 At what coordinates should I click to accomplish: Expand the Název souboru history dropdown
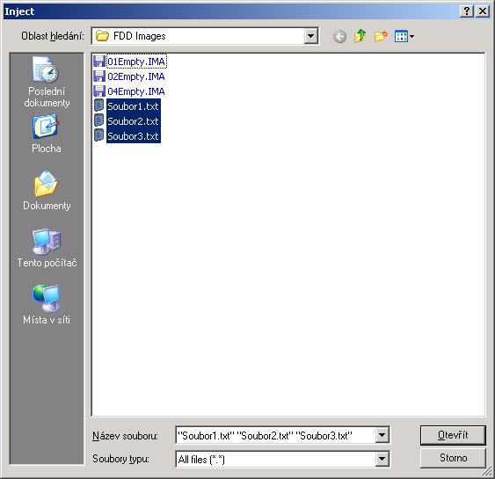tap(382, 435)
